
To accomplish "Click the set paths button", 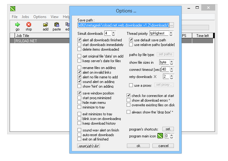I will [x=165, y=54].
